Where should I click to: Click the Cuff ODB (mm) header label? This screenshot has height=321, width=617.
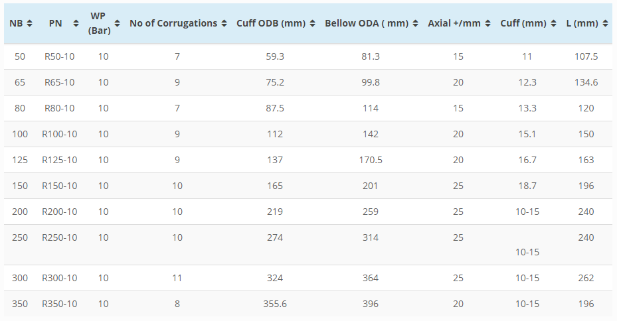point(271,23)
